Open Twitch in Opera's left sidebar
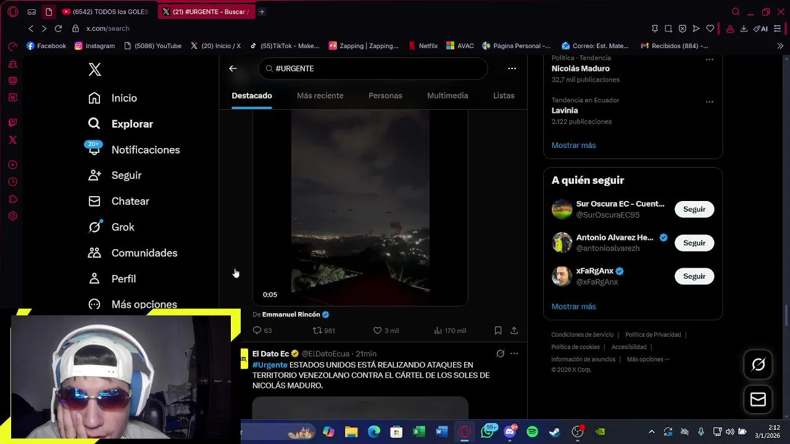The height and width of the screenshot is (444, 790). pos(13,123)
